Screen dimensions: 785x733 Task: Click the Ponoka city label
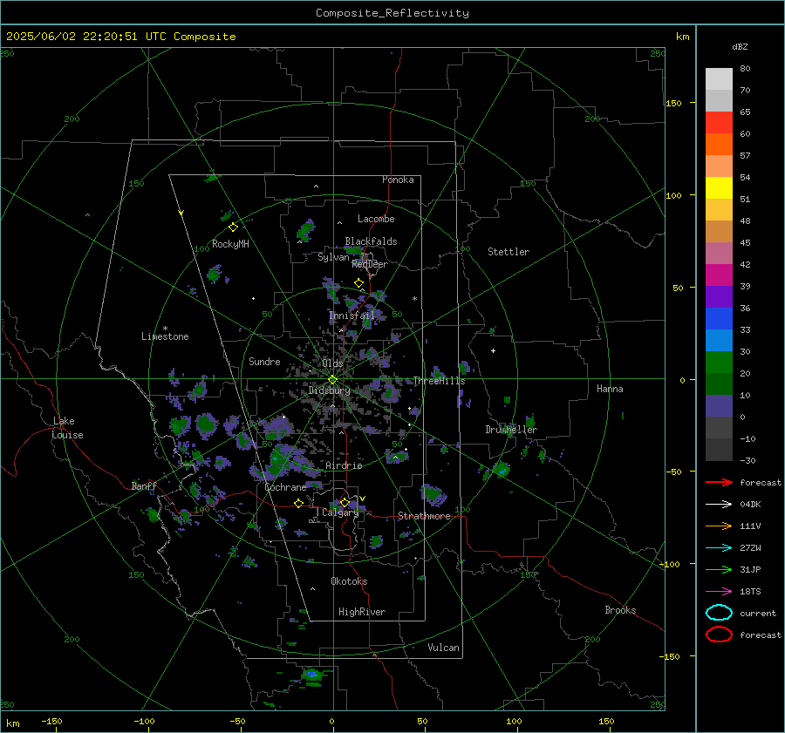point(398,180)
